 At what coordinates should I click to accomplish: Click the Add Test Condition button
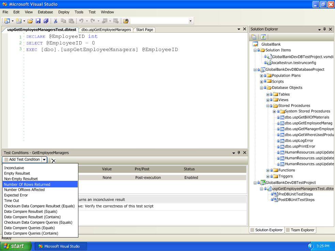(22, 159)
